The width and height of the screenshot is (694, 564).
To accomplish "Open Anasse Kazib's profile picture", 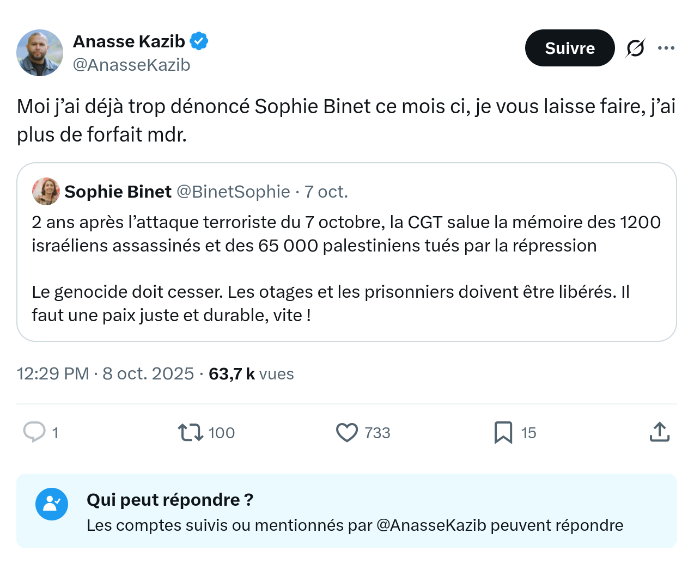I will [x=40, y=53].
